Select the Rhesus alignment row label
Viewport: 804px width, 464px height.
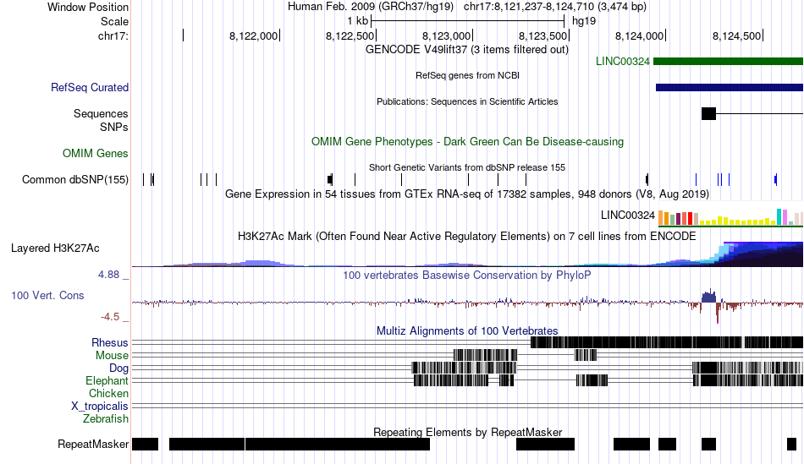(110, 342)
